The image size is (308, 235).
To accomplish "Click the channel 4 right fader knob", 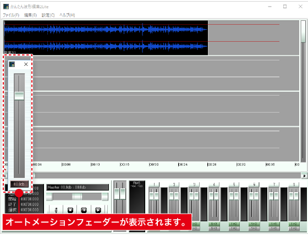I will tap(216, 196).
